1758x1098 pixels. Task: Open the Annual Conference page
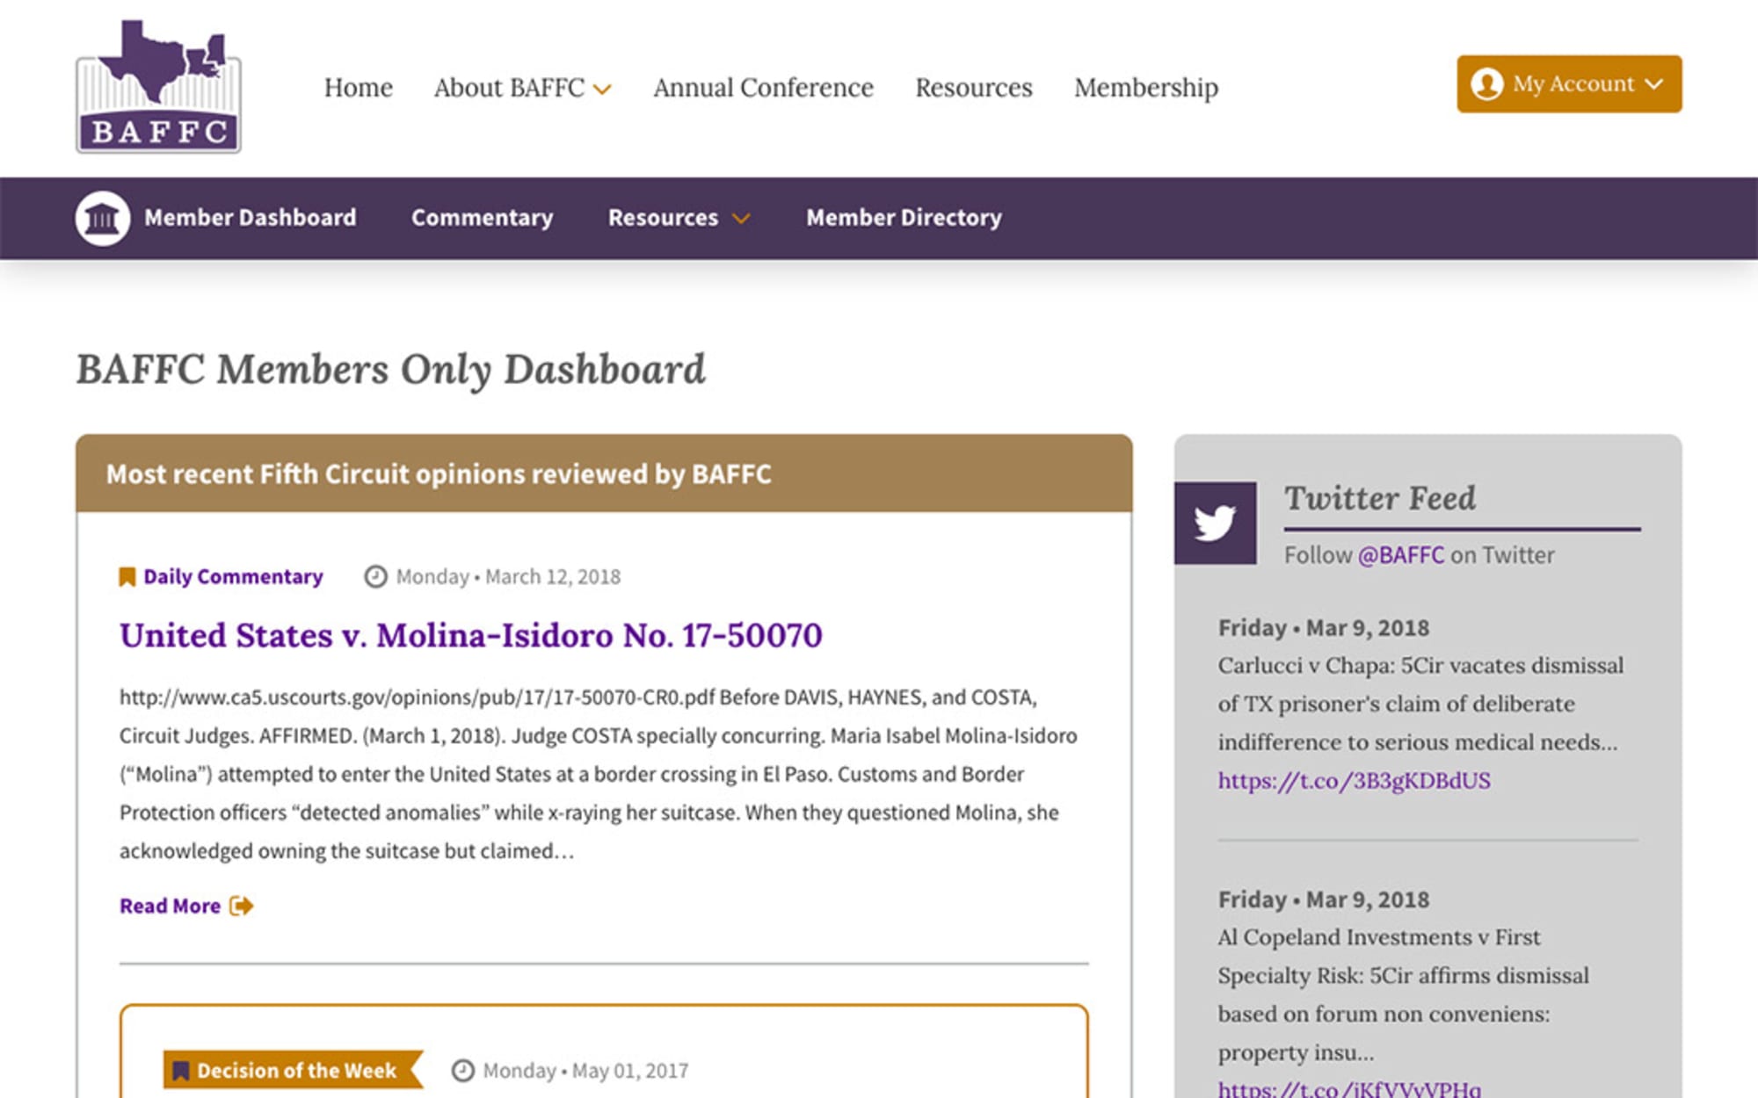tap(763, 88)
